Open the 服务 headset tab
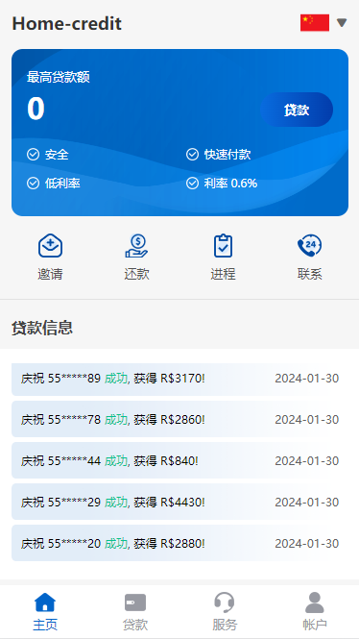 pos(225,611)
